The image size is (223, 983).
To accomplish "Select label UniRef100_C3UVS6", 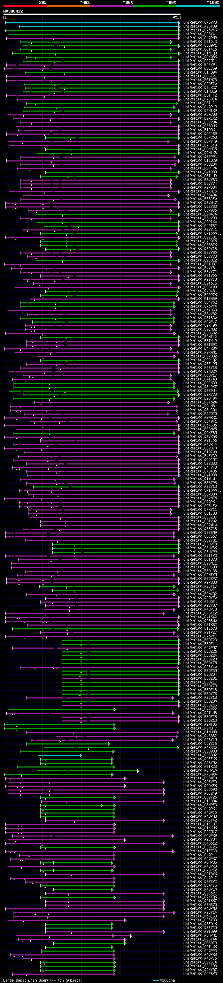I will 200,548.
